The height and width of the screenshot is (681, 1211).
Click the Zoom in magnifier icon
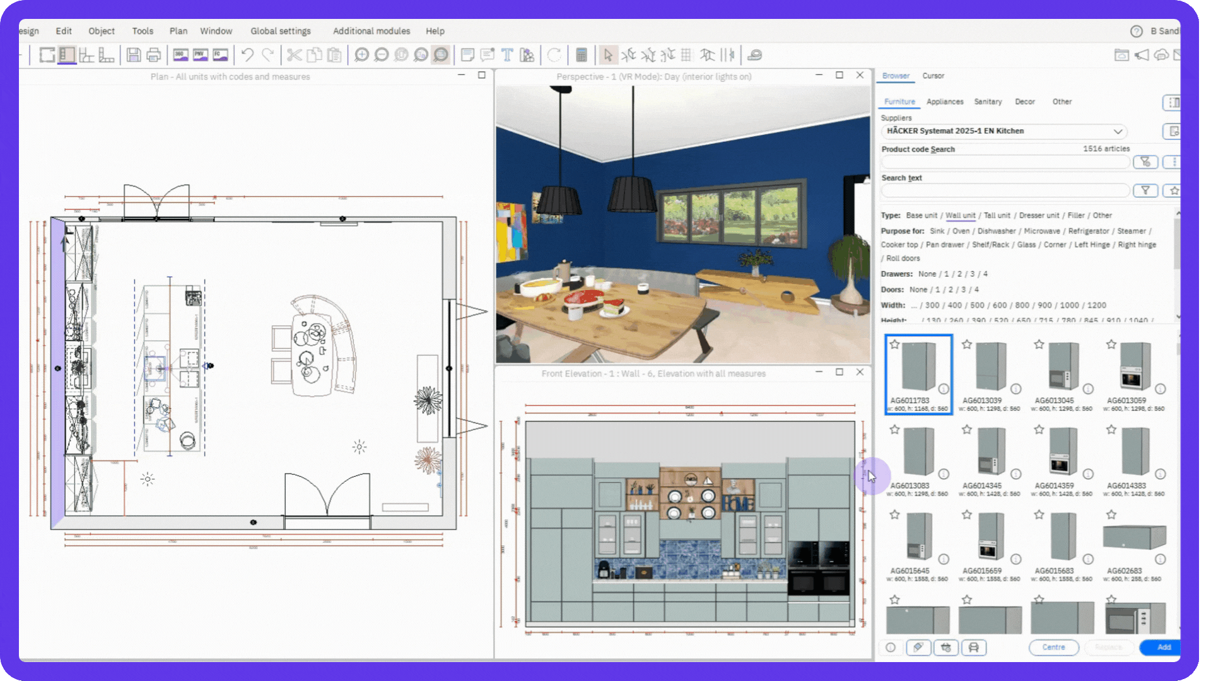tap(361, 55)
